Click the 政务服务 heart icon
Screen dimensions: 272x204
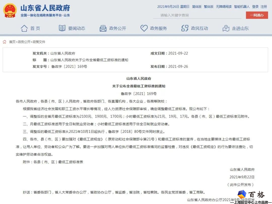click(144, 28)
